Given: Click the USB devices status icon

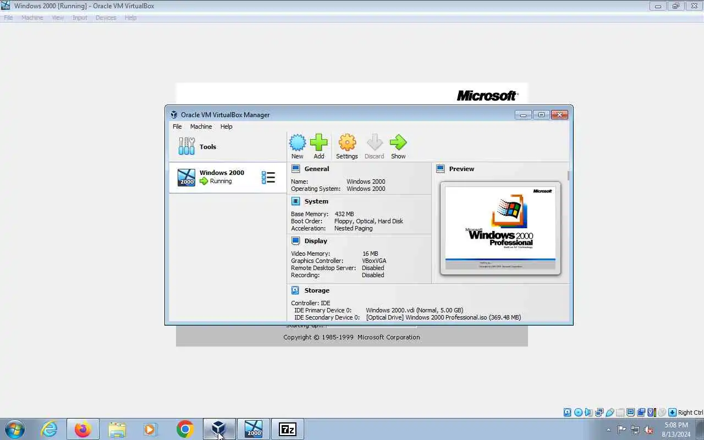Looking at the screenshot, I should (609, 412).
